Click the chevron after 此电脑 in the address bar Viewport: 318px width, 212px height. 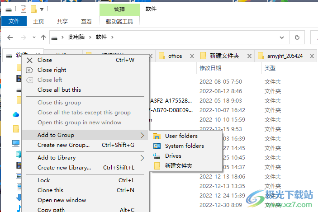pyautogui.click(x=90, y=38)
